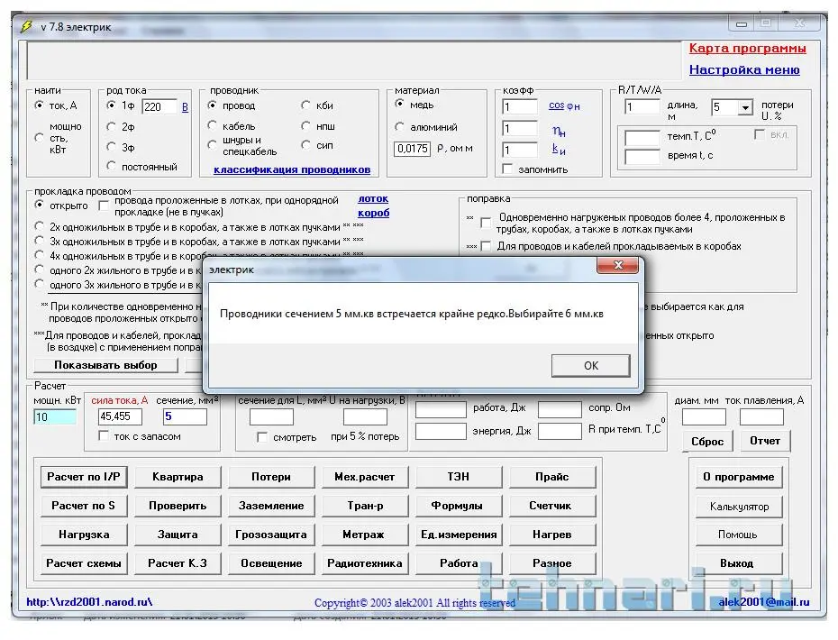
Task: Toggle для проводов прокладываемых в коробах checkbox
Action: click(486, 246)
